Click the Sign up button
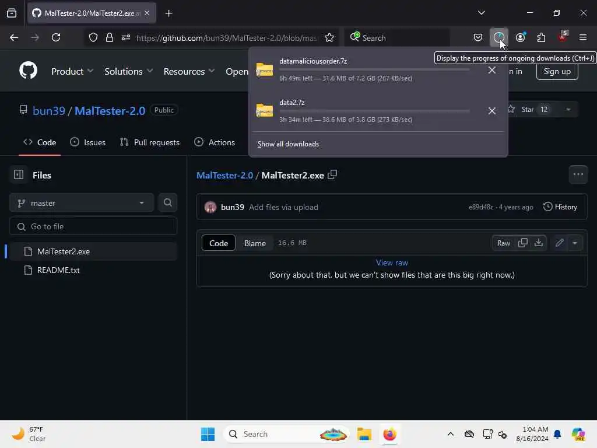Image resolution: width=597 pixels, height=448 pixels. [x=557, y=71]
